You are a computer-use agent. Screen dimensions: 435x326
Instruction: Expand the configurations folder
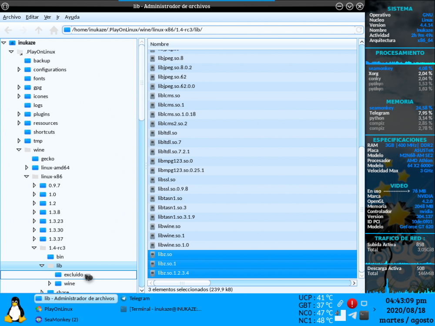(19, 70)
